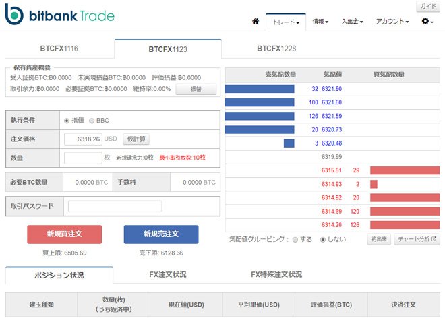Click the 売気配数量 column header
Screen dimensions: 445x320
pos(280,75)
